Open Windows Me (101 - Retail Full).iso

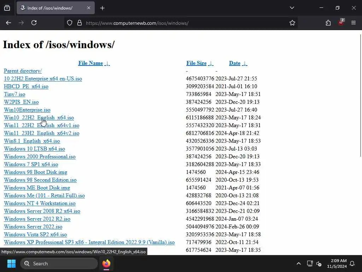[x=44, y=195]
